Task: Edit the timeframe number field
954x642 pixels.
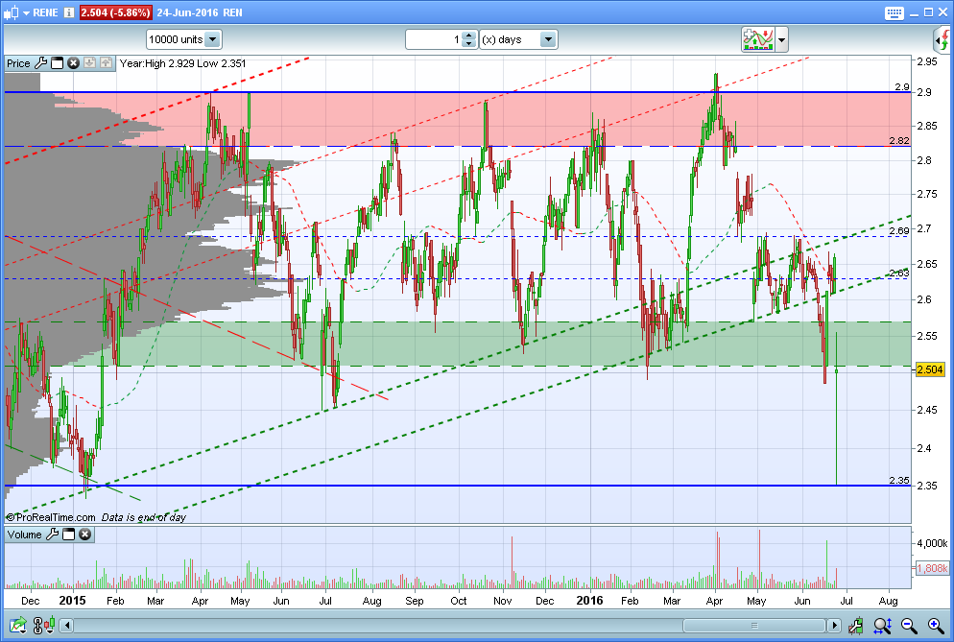Action: [x=433, y=39]
